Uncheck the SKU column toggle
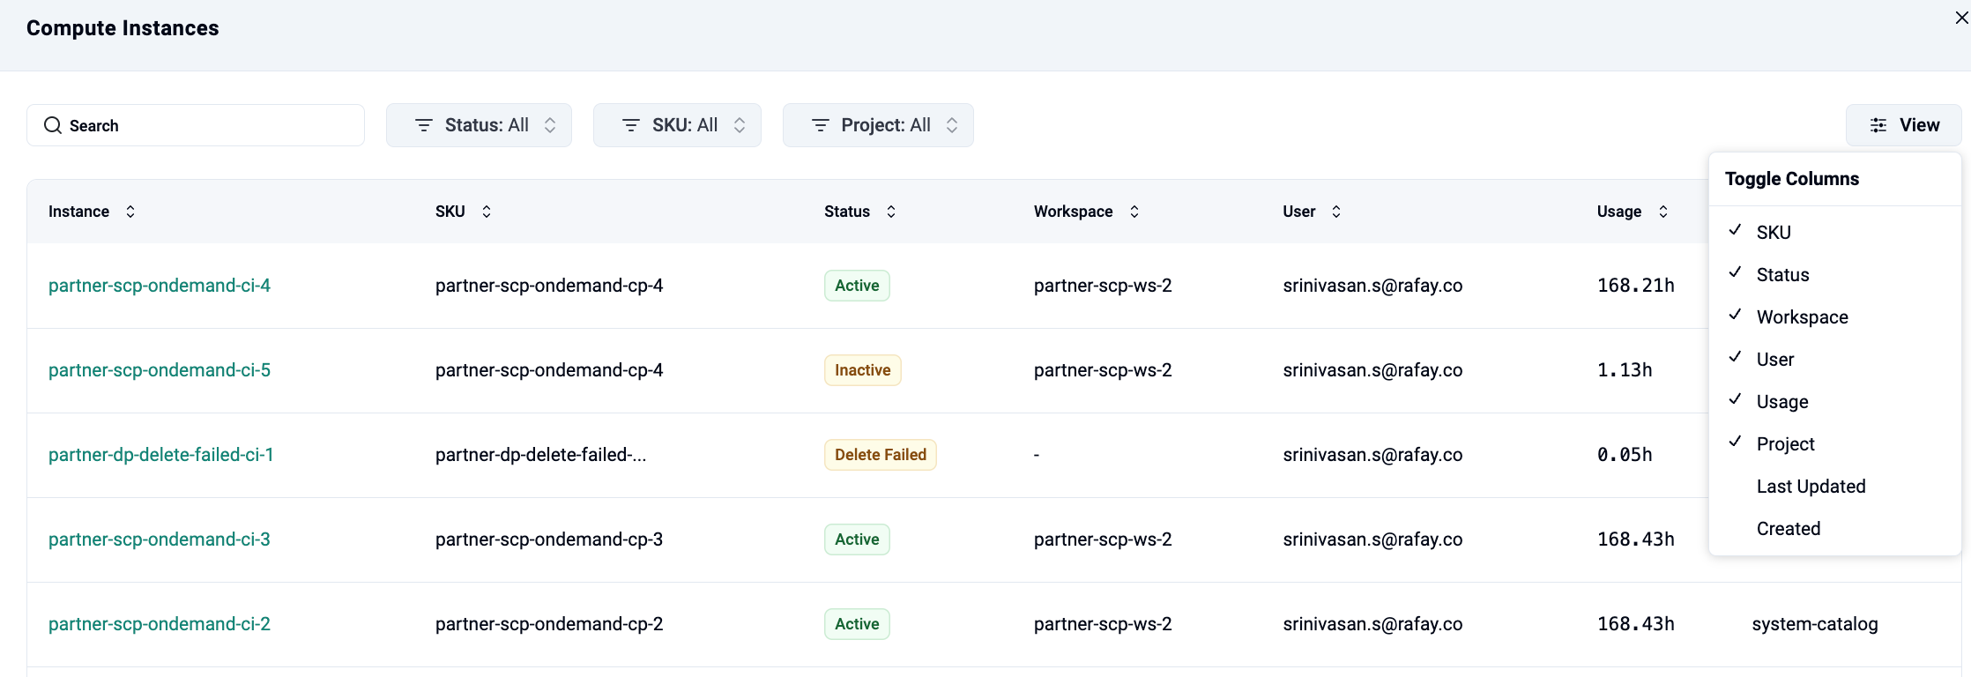 click(x=1773, y=232)
